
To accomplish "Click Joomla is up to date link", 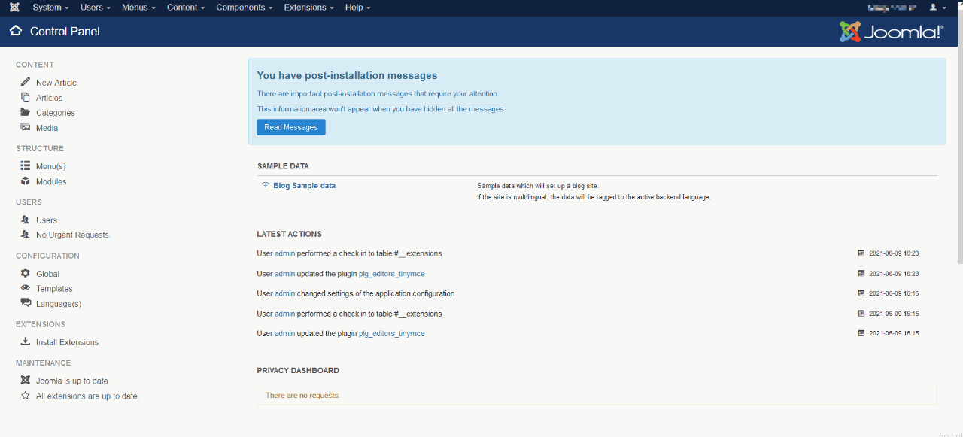I will click(72, 381).
